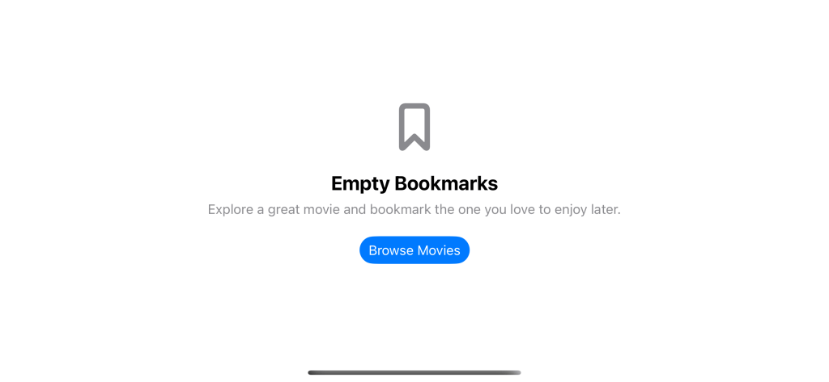The width and height of the screenshot is (829, 382).
Task: Click the dark system bar at the bottom
Action: (x=414, y=372)
